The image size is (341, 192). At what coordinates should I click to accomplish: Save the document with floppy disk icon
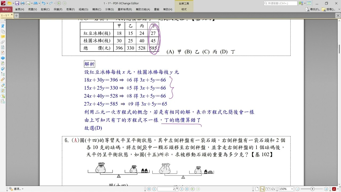pyautogui.click(x=17, y=3)
